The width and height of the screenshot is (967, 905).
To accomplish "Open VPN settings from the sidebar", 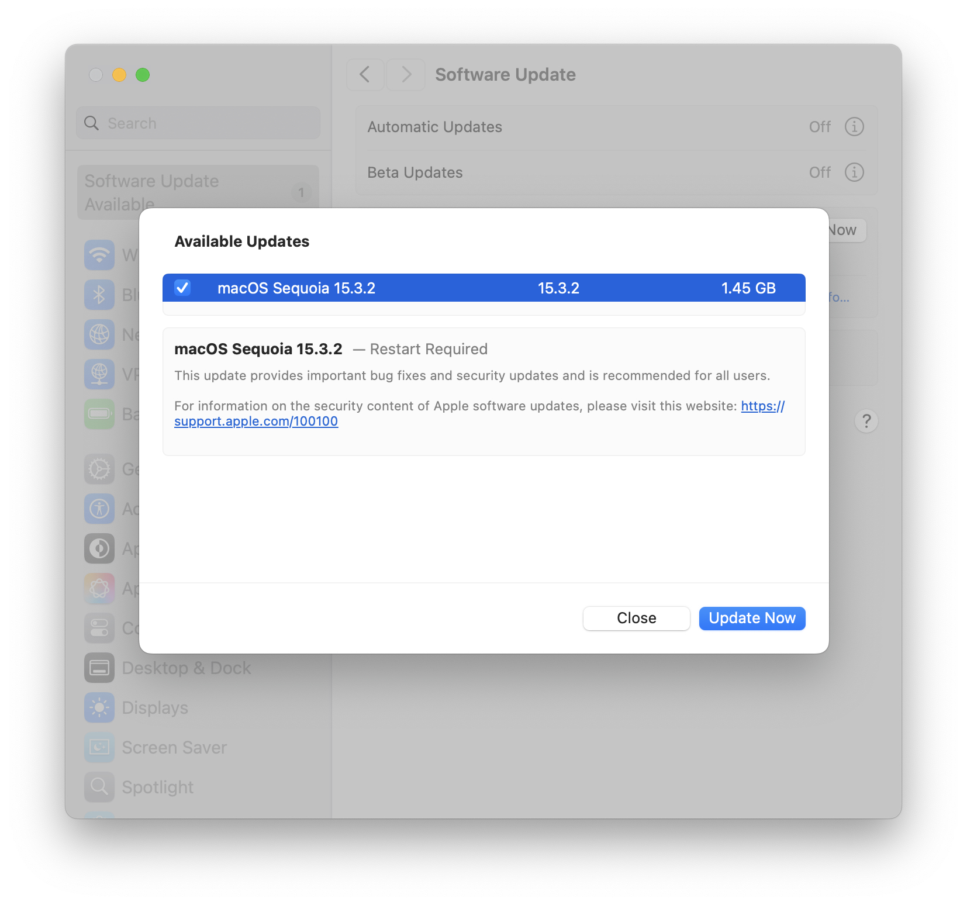I will tap(99, 374).
